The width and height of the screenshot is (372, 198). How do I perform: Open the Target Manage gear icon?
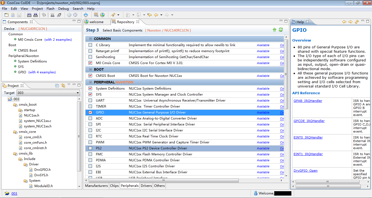click(x=69, y=15)
